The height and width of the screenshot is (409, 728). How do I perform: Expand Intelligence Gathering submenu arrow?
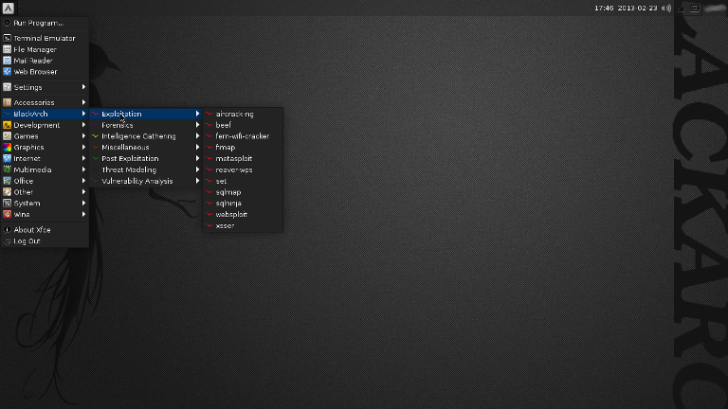click(197, 136)
